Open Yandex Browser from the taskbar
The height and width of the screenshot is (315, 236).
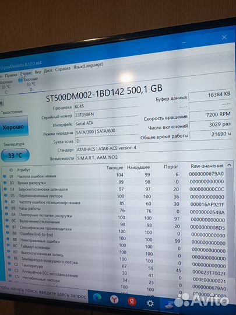pos(114,299)
